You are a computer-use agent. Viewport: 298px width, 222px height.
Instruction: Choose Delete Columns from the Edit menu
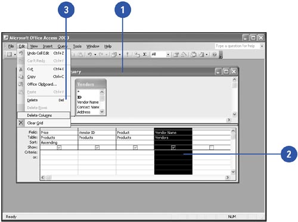point(44,115)
